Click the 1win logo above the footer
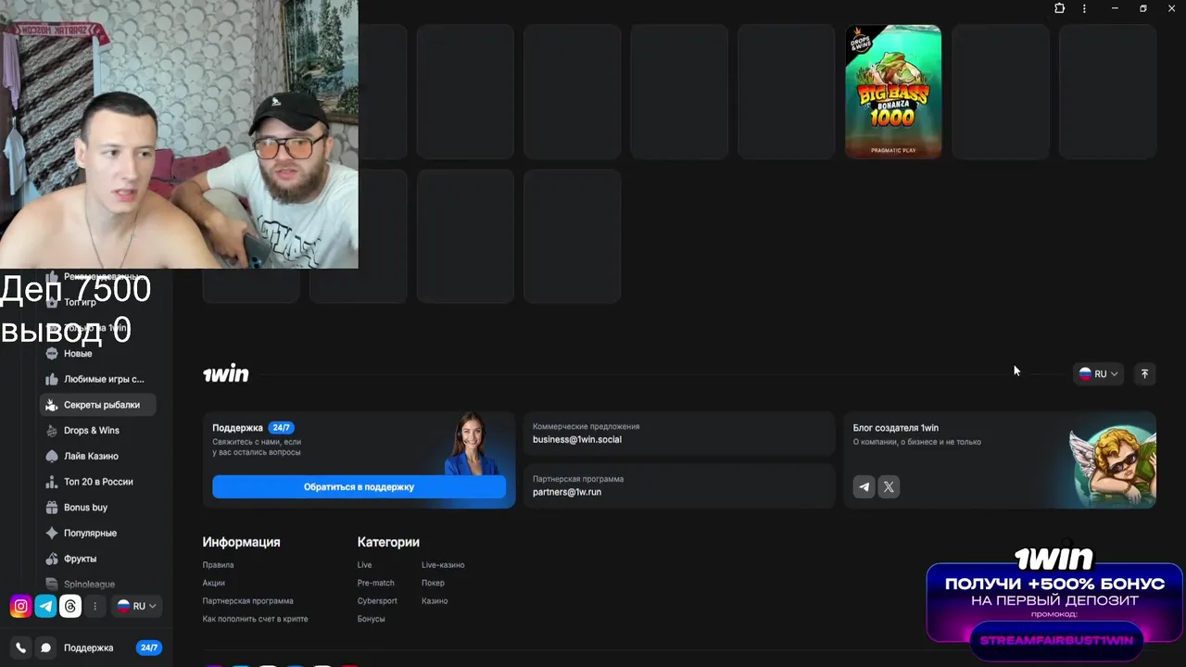The height and width of the screenshot is (667, 1186). click(226, 374)
